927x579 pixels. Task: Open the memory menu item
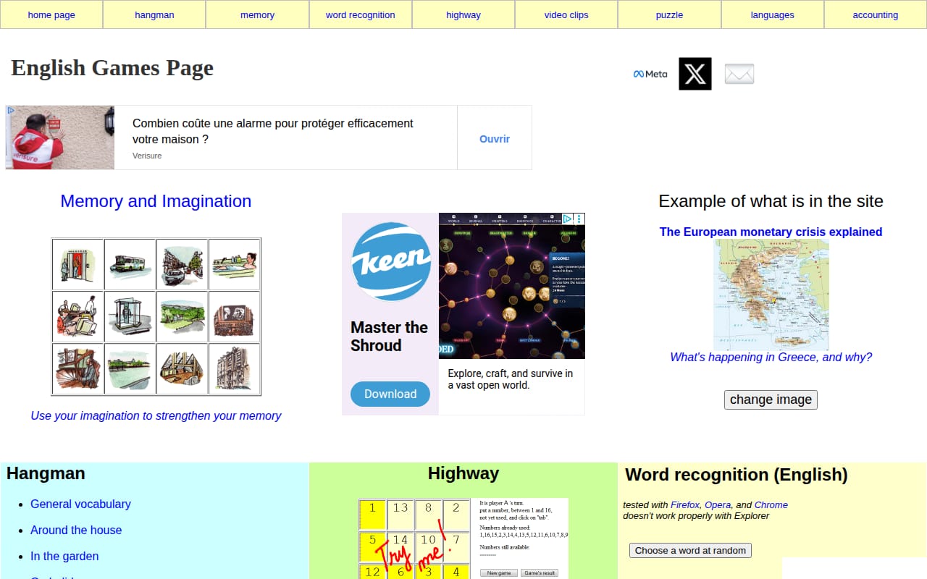click(258, 14)
